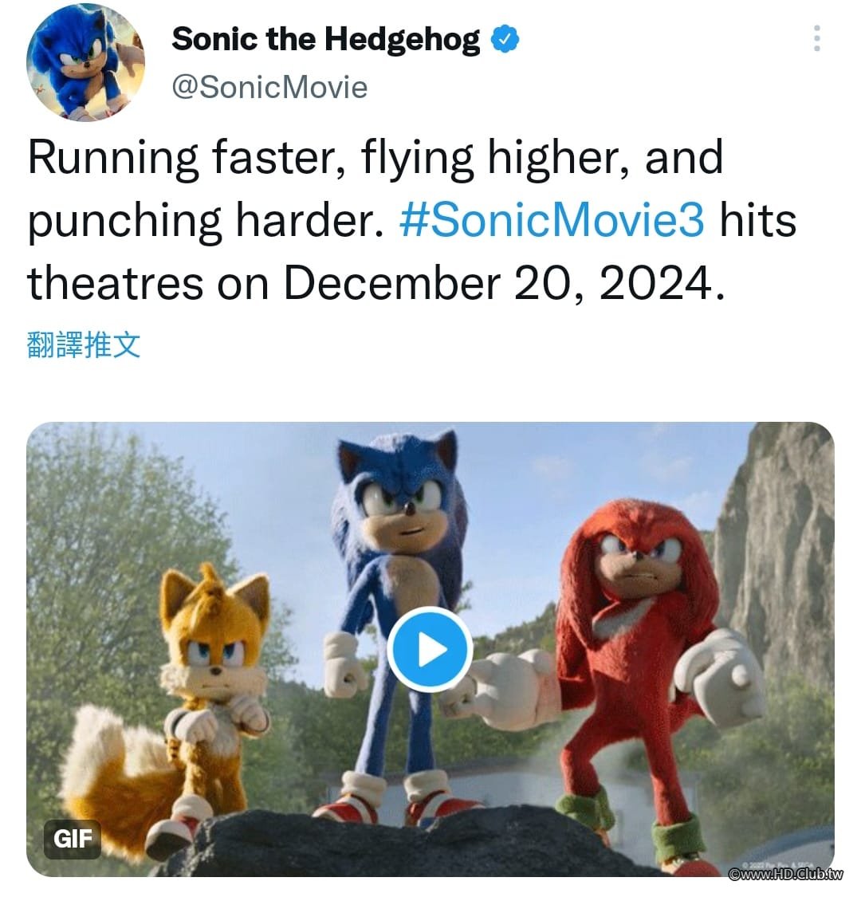The width and height of the screenshot is (861, 901).
Task: Click the word "theatres" in the tweet
Action: 116,283
